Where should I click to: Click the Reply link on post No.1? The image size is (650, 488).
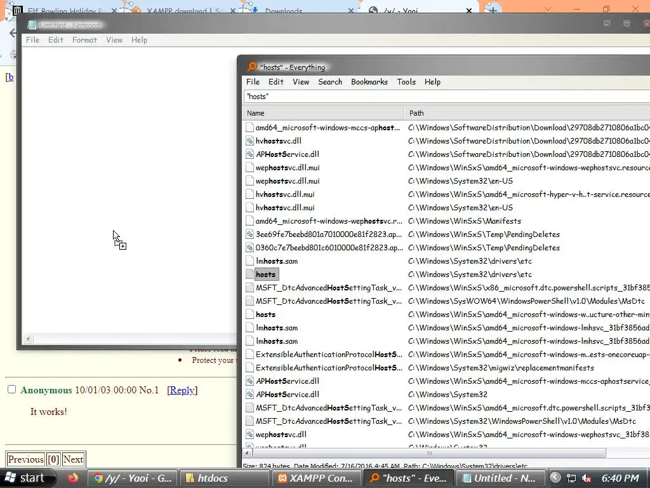point(182,390)
